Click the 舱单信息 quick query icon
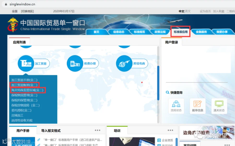 [x=198, y=106]
